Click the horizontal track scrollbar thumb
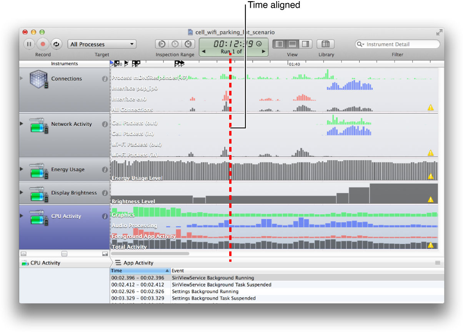463x332 pixels. pyautogui.click(x=150, y=254)
